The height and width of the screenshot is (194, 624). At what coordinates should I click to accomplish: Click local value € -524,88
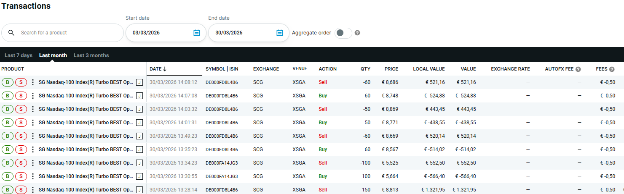coord(434,96)
